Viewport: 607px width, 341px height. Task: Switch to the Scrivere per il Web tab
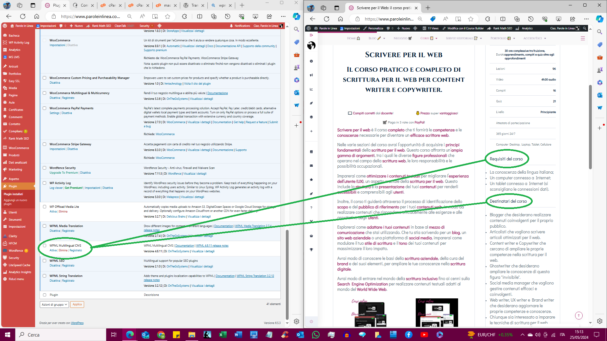pyautogui.click(x=383, y=8)
